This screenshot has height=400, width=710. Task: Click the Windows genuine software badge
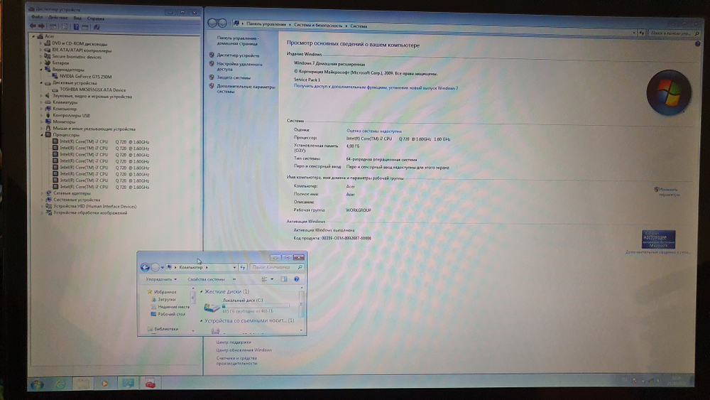pyautogui.click(x=658, y=239)
